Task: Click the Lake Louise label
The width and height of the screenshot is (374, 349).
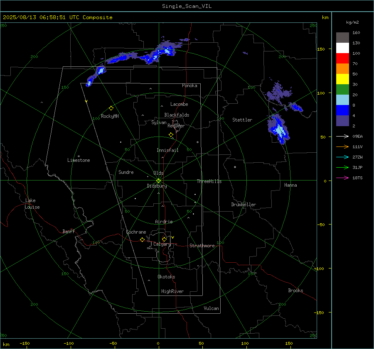Action: tap(32, 204)
